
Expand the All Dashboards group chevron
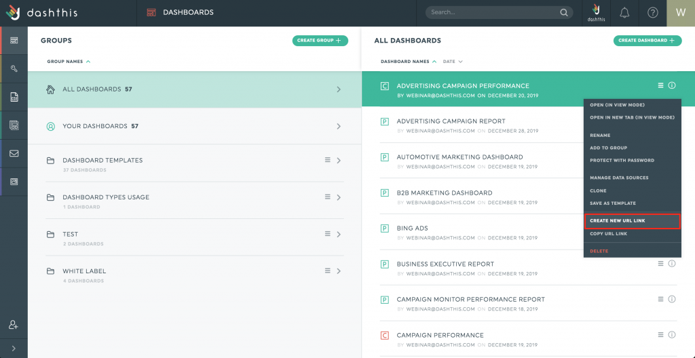[x=339, y=89]
